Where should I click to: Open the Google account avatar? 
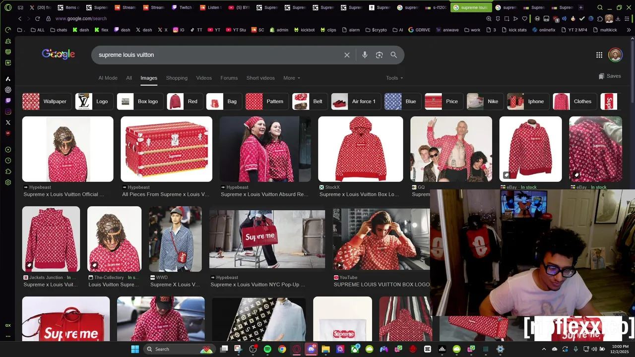pos(615,55)
